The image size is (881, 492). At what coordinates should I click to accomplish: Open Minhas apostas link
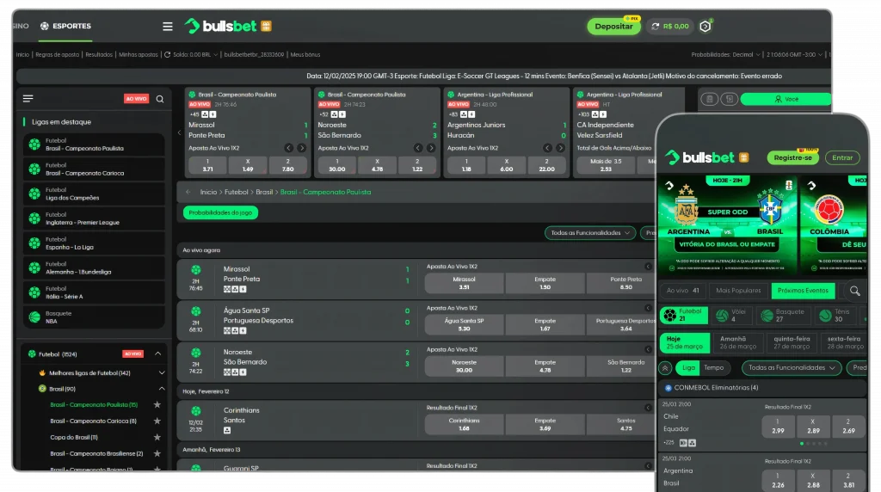click(x=139, y=54)
